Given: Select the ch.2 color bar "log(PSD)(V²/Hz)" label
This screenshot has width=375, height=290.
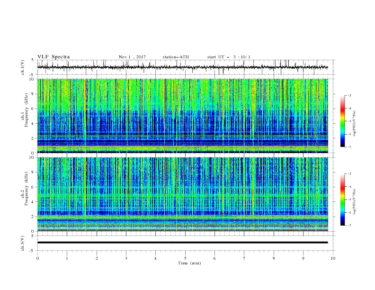Looking at the screenshot, I should point(354,201).
